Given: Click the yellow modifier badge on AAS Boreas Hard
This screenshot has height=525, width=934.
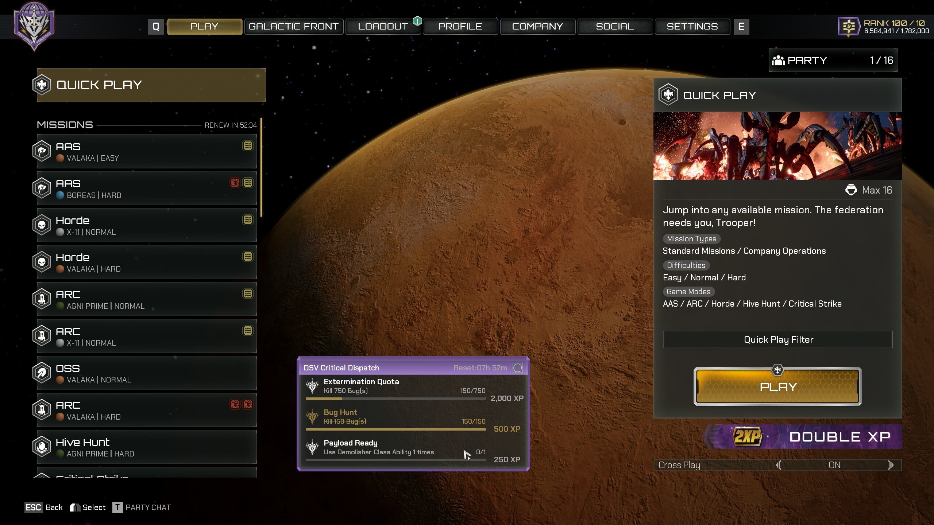Looking at the screenshot, I should click(248, 183).
